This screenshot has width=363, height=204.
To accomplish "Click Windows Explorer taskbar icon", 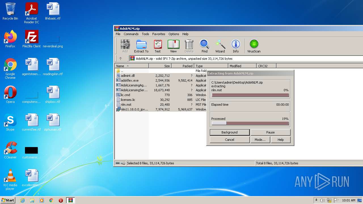I will (32, 200).
